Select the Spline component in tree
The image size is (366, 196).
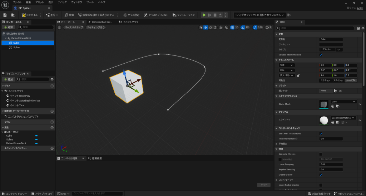(x=16, y=47)
